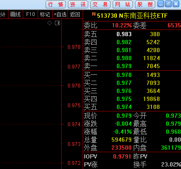Click the PV涨 label
Viewport: 181px width, 169px height.
point(91,164)
